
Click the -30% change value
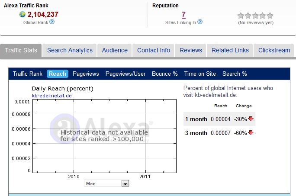(241, 119)
